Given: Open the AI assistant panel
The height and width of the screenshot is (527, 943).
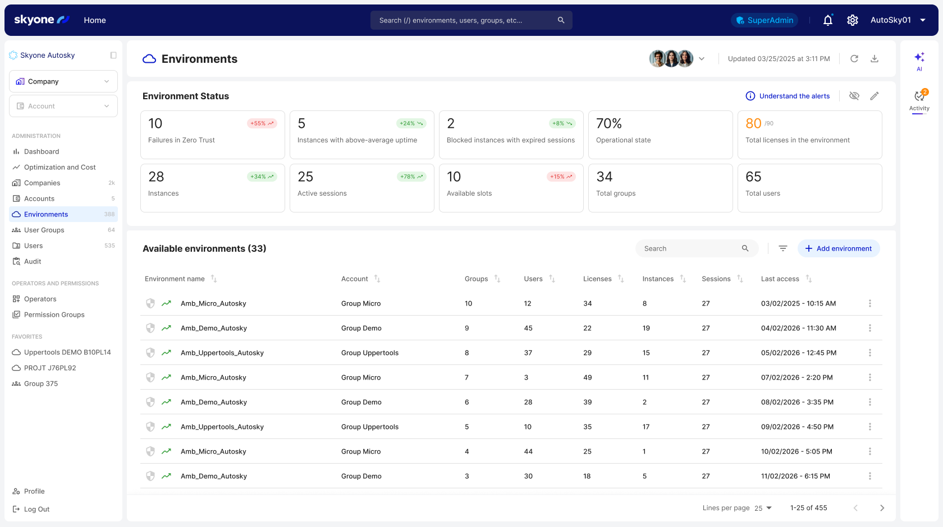Looking at the screenshot, I should coord(919,61).
